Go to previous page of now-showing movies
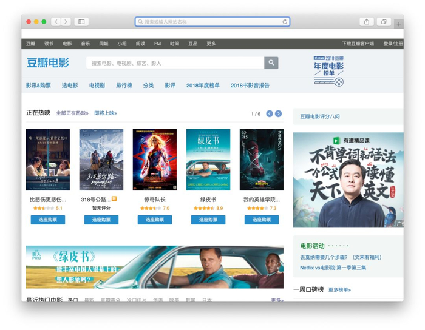 coord(270,113)
